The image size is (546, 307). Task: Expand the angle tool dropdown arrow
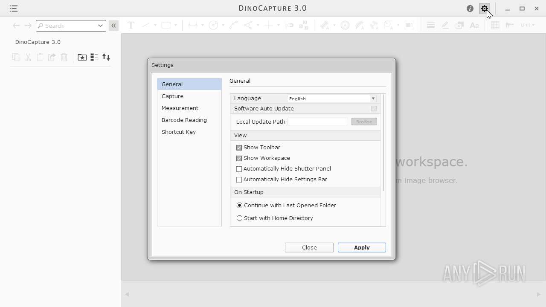pyautogui.click(x=257, y=25)
